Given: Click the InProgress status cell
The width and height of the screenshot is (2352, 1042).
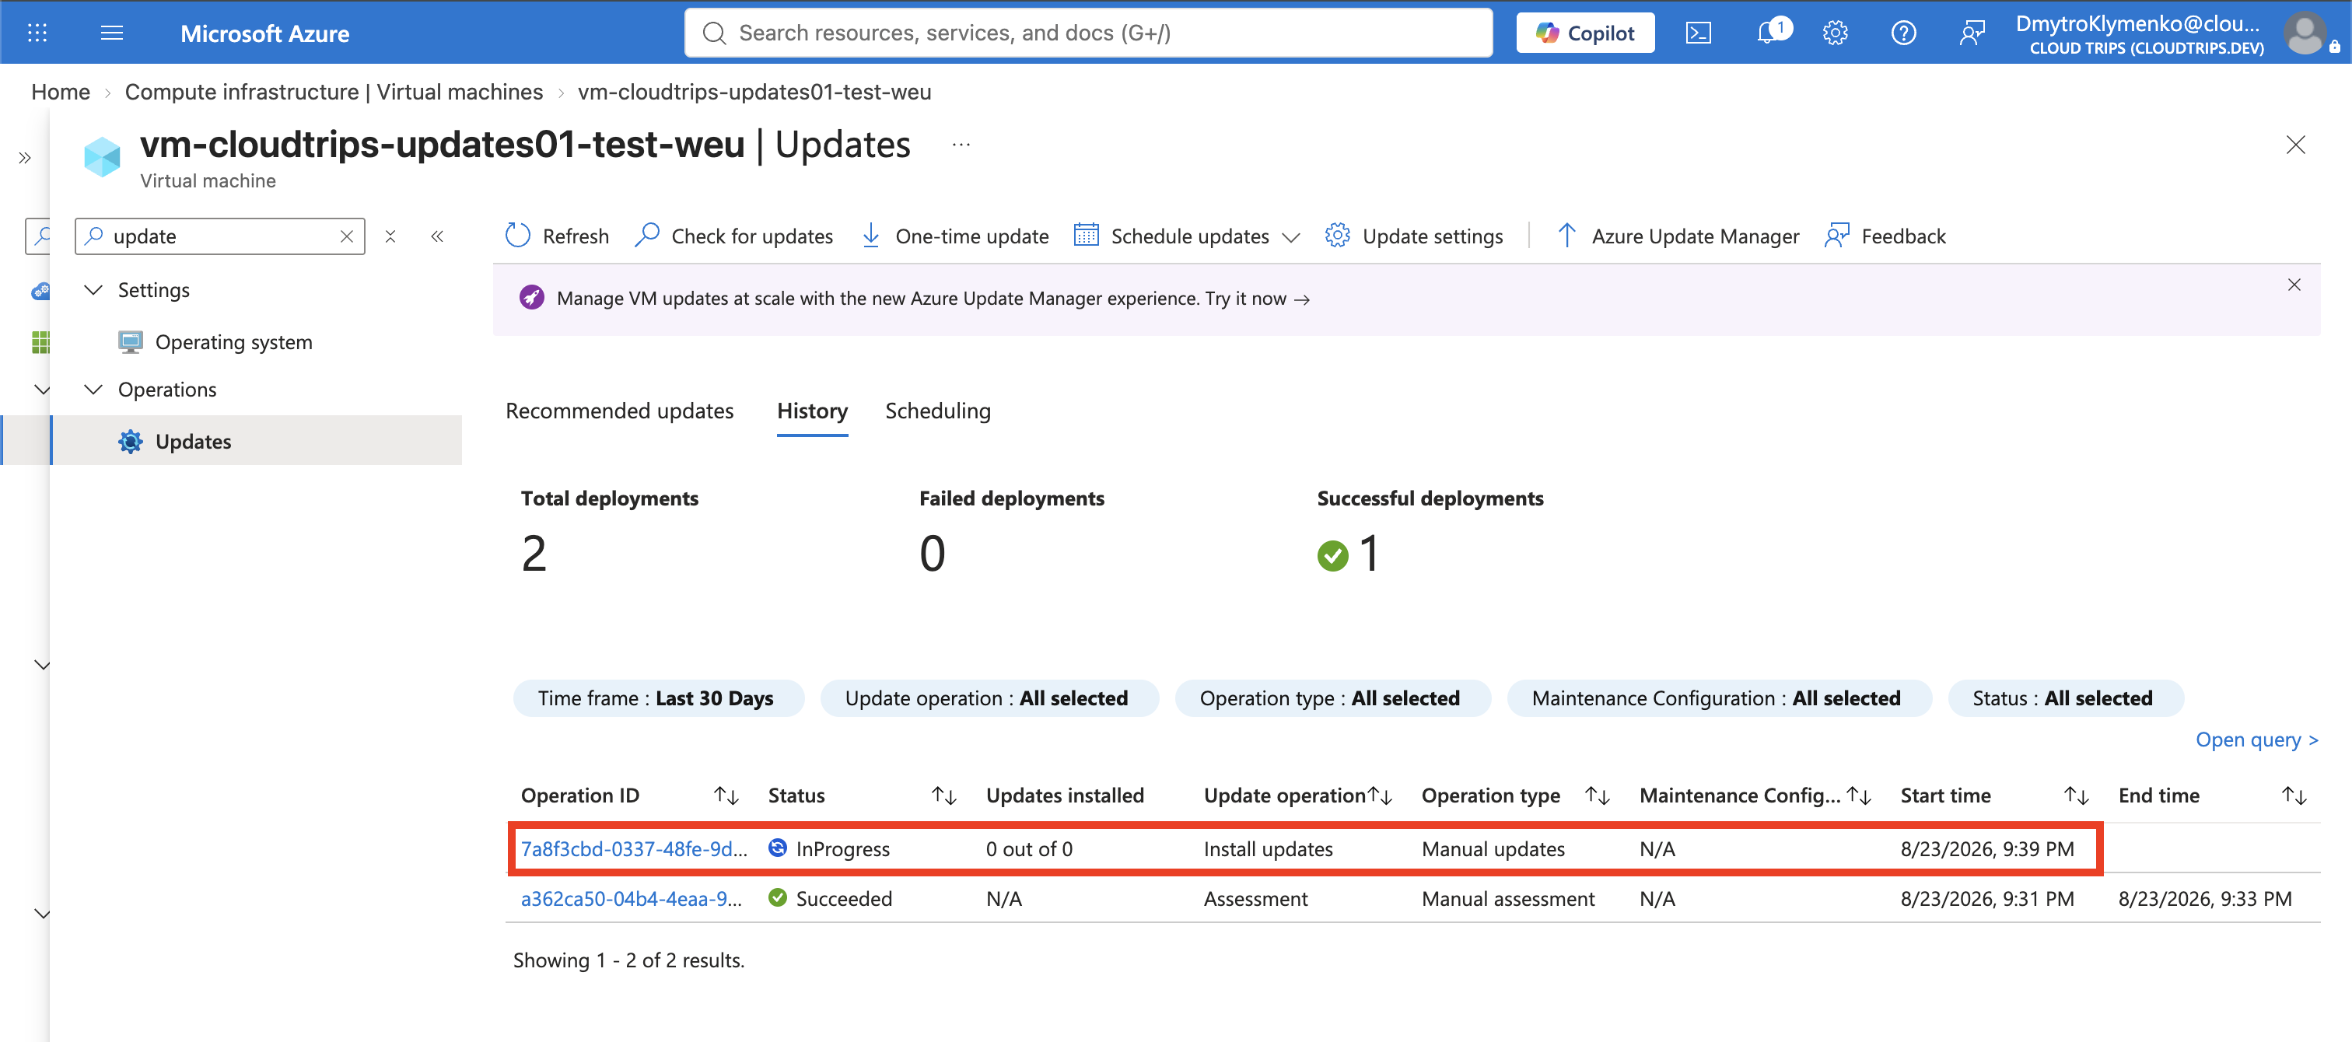Looking at the screenshot, I should [829, 849].
